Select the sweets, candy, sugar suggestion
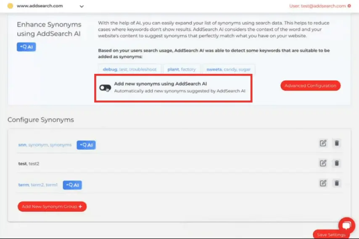Image resolution: width=359 pixels, height=239 pixels. tap(228, 69)
